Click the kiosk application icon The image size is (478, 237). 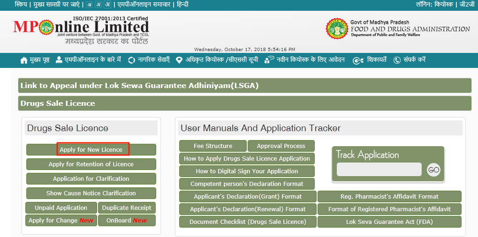click(269, 60)
